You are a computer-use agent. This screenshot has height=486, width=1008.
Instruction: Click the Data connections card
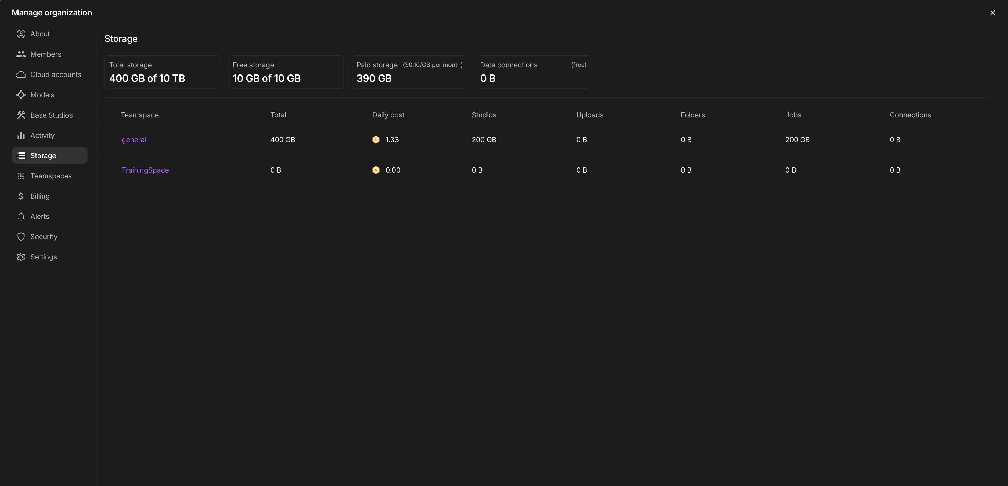(533, 72)
